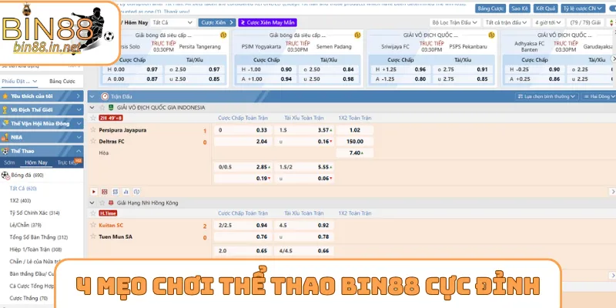Screen dimensions: 616x308
Task: Open Phiếu Đặt dropdown tab
Action: (x=19, y=82)
